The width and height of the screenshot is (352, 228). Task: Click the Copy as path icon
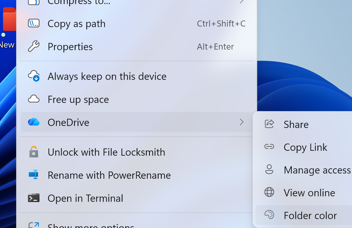34,23
